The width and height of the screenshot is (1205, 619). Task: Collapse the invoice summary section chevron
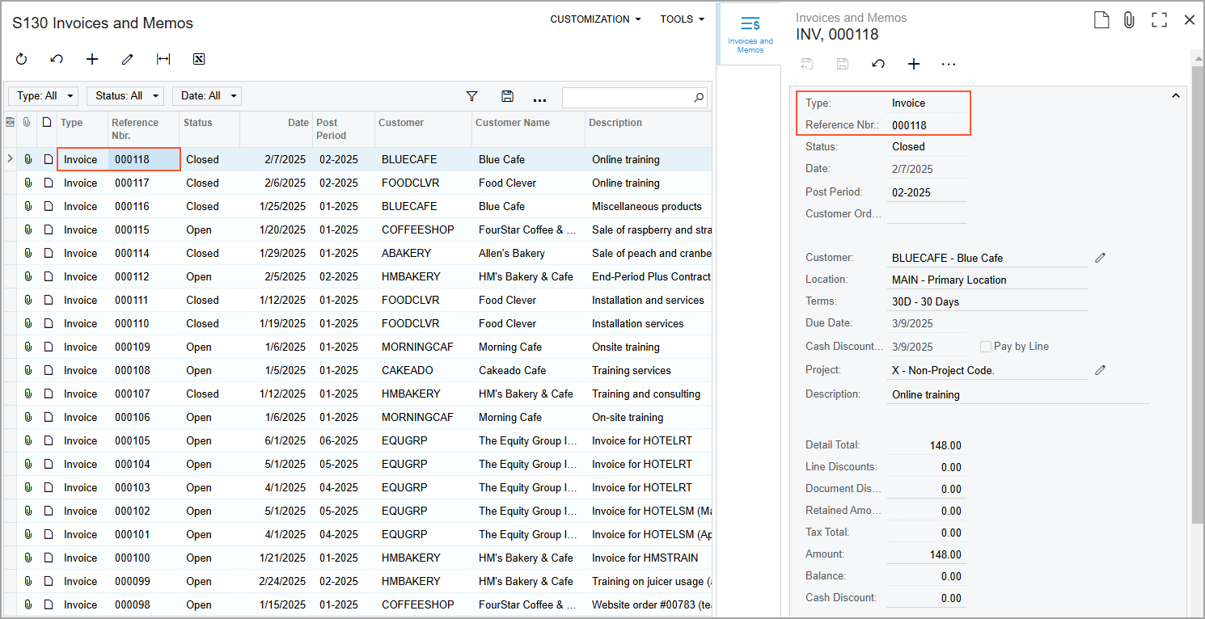pos(1176,96)
